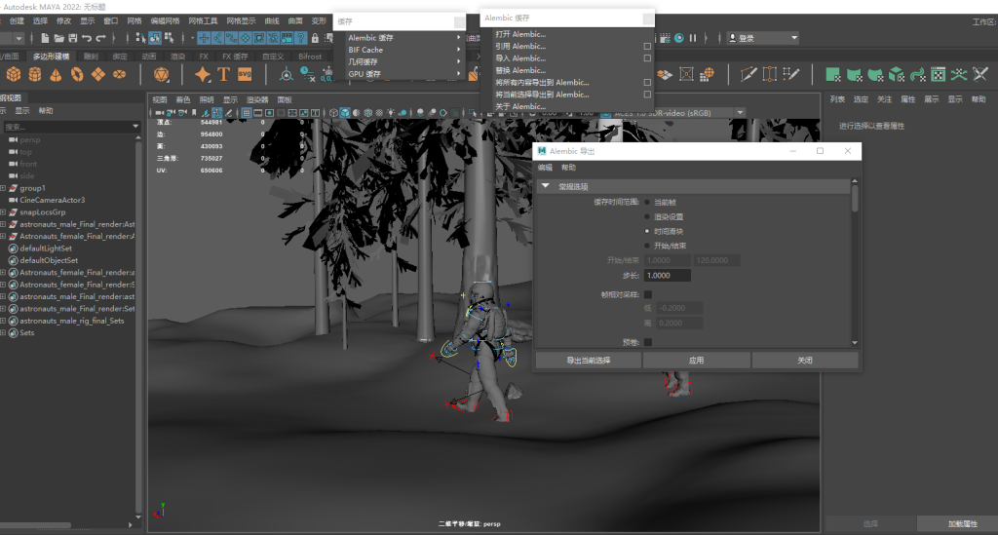Viewport: 998px width, 535px height.
Task: Click the super shape star icon
Action: [203, 74]
